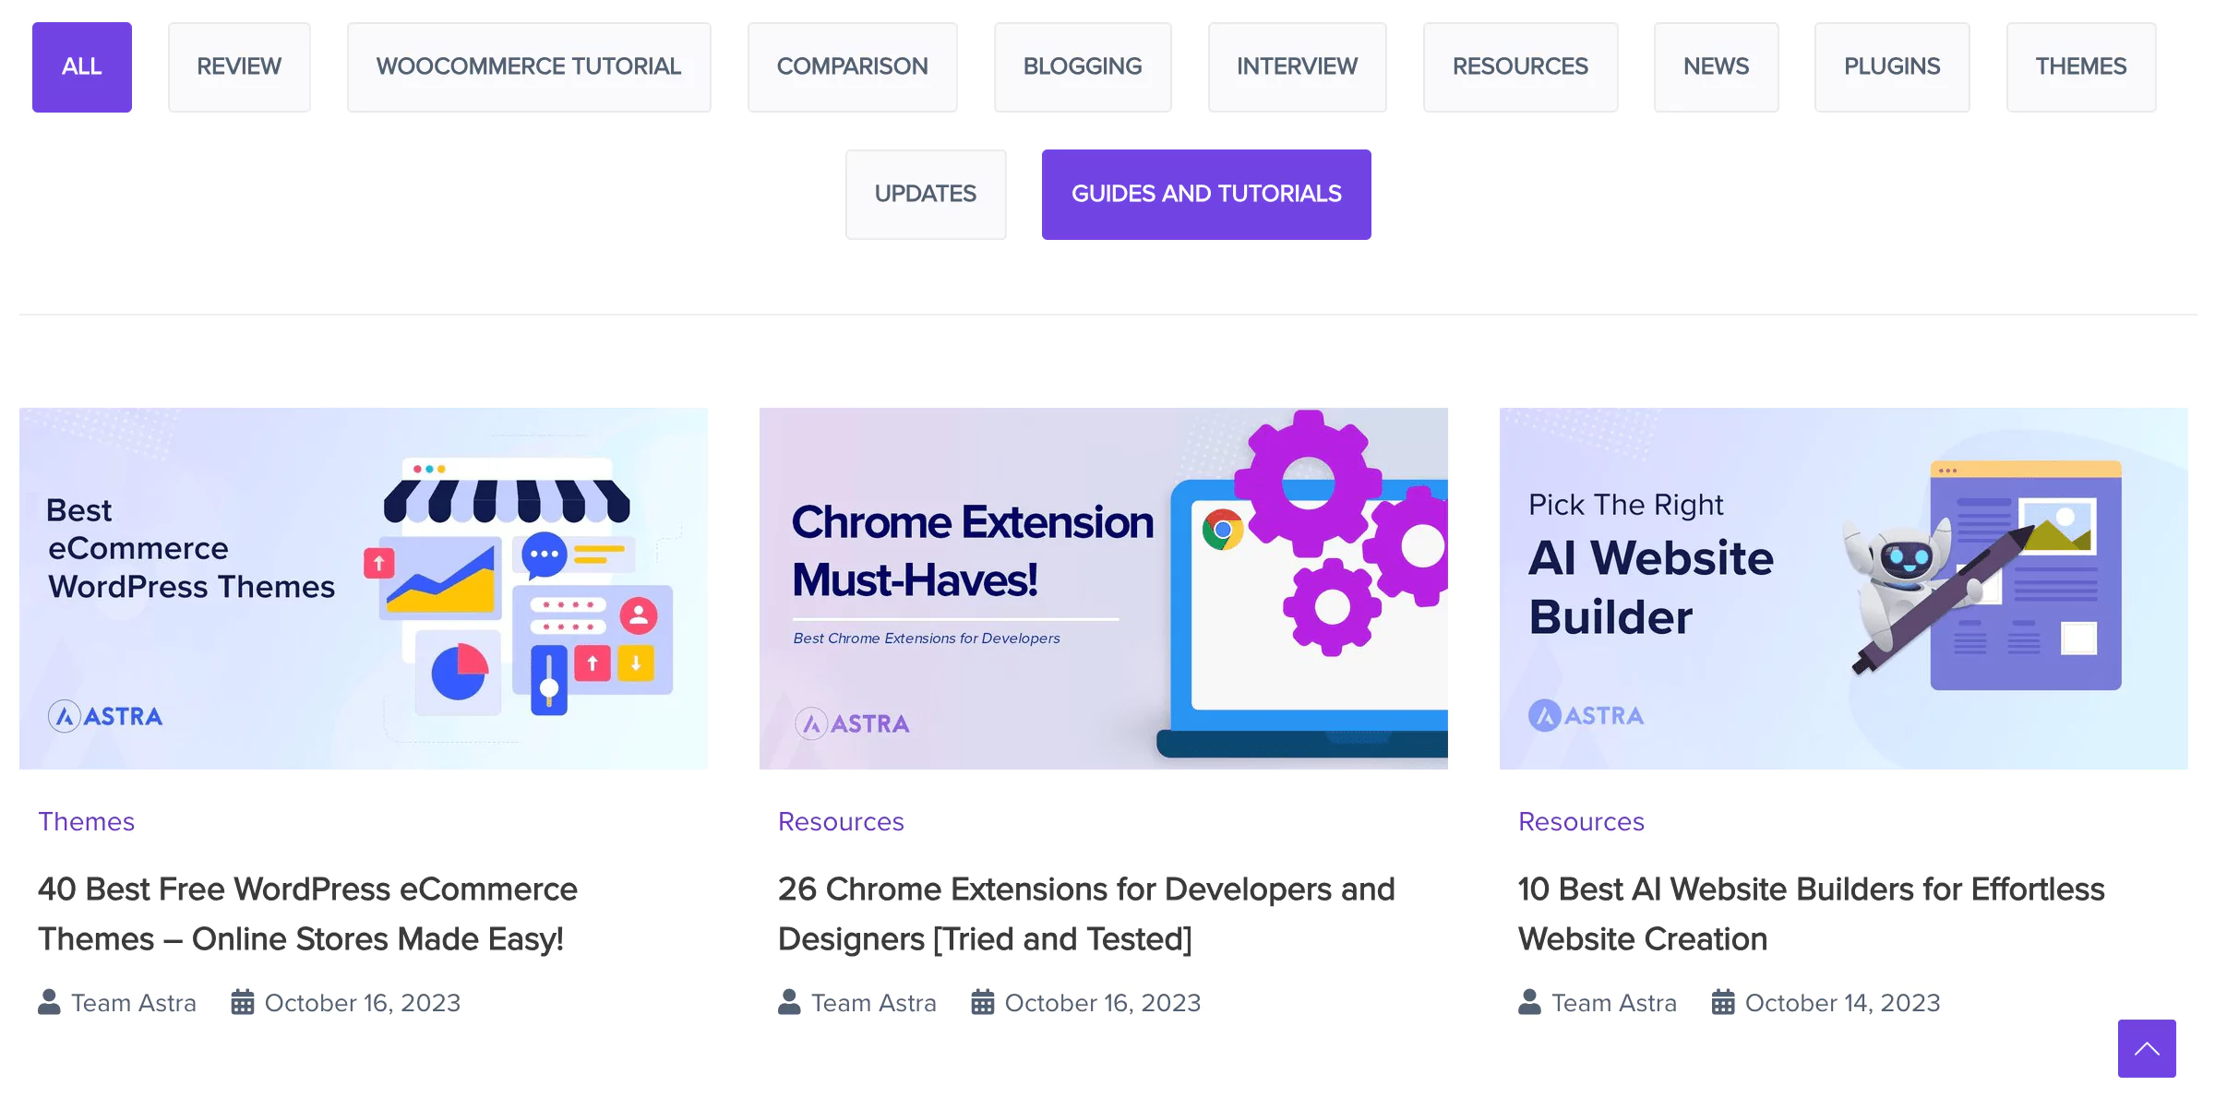Click the calendar icon beside October 14, 2023
Screen dimensions: 2215x1098
point(1722,1002)
